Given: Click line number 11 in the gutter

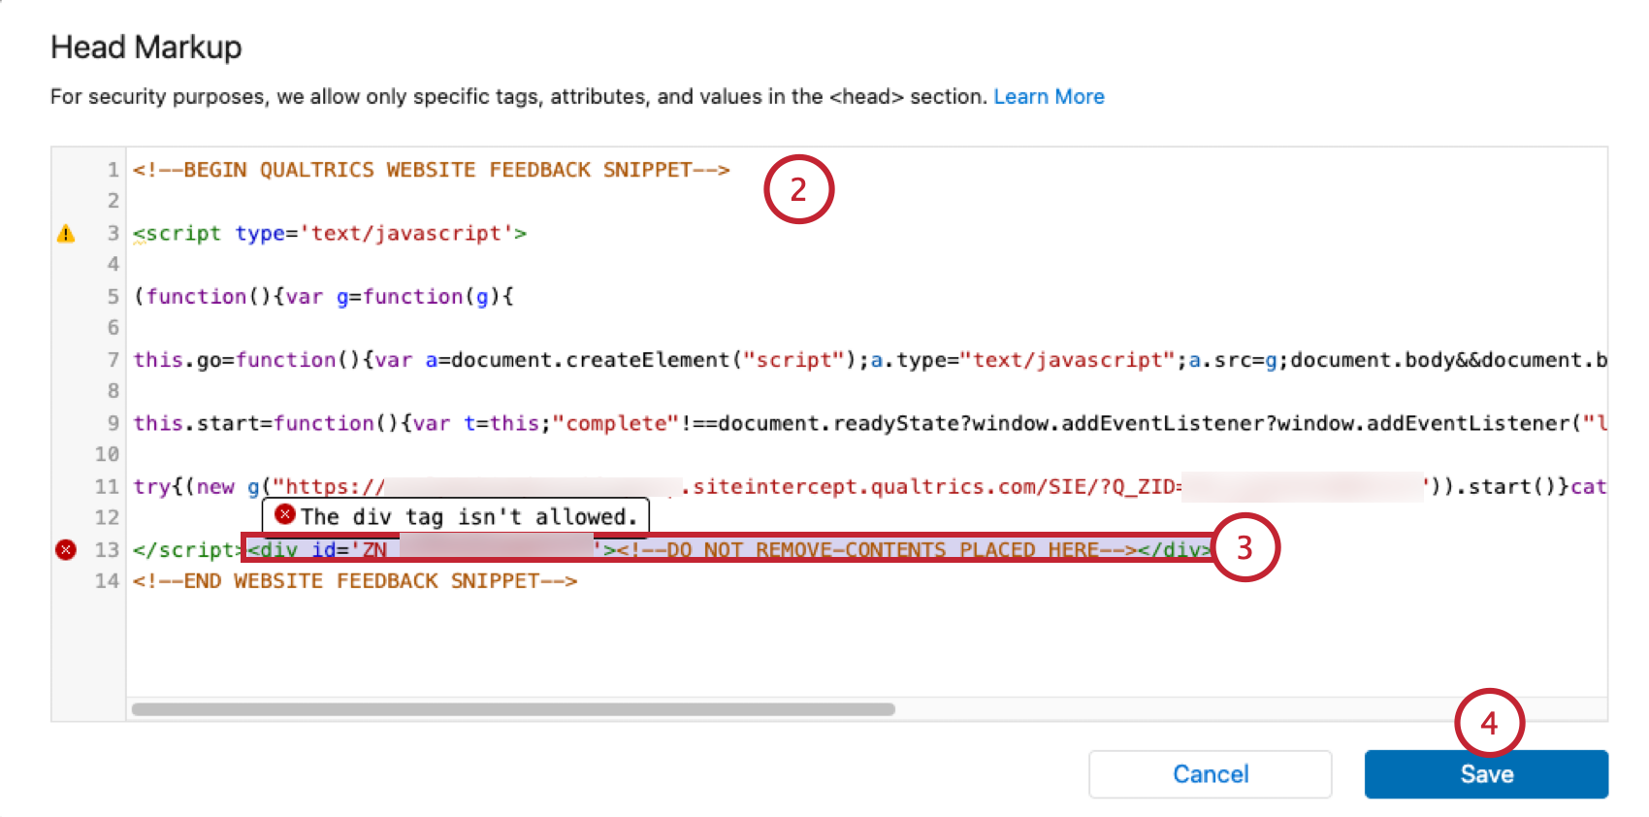Looking at the screenshot, I should pyautogui.click(x=107, y=486).
